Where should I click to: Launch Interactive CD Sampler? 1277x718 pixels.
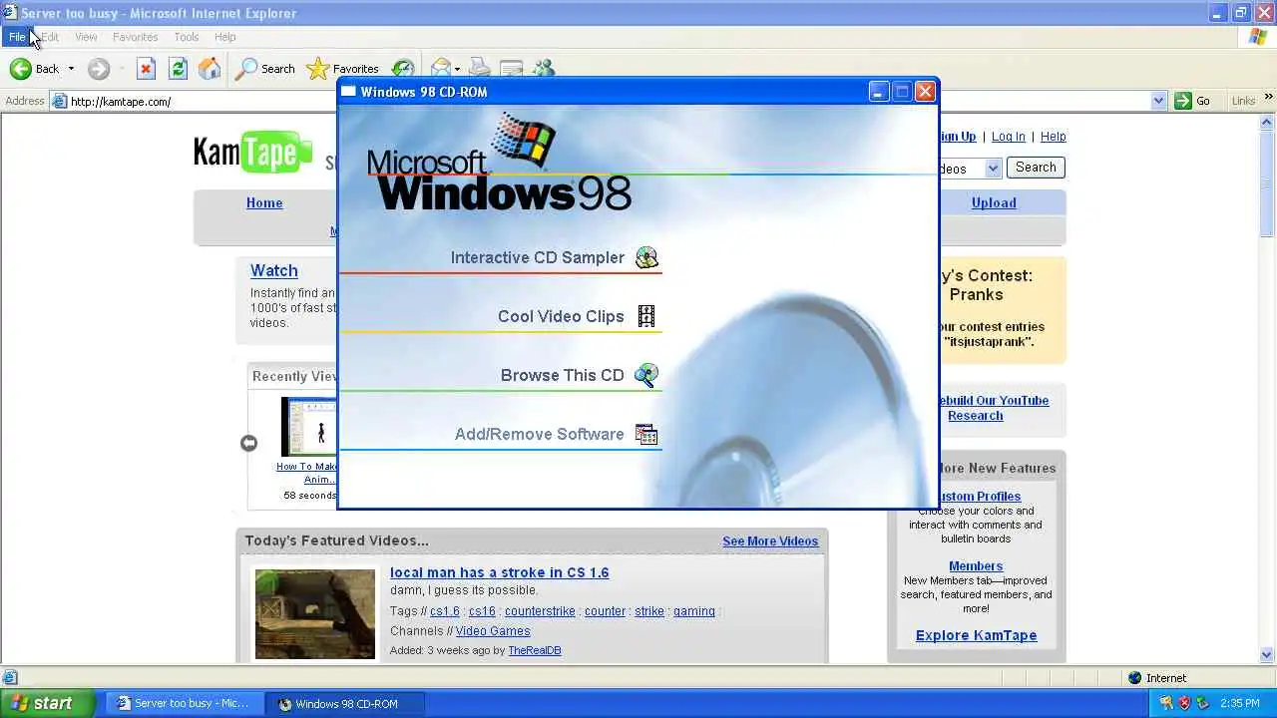(537, 257)
